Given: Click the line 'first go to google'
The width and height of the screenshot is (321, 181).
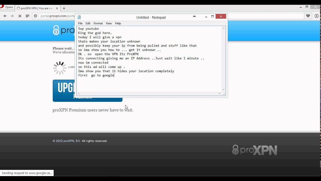Looking at the screenshot, I should [x=96, y=75].
